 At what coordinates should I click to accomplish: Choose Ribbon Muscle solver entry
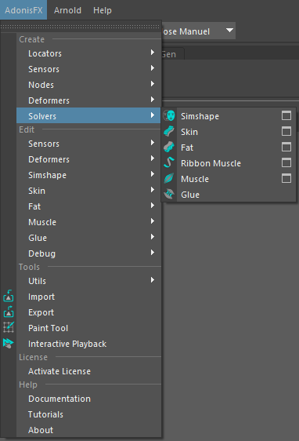click(229, 162)
